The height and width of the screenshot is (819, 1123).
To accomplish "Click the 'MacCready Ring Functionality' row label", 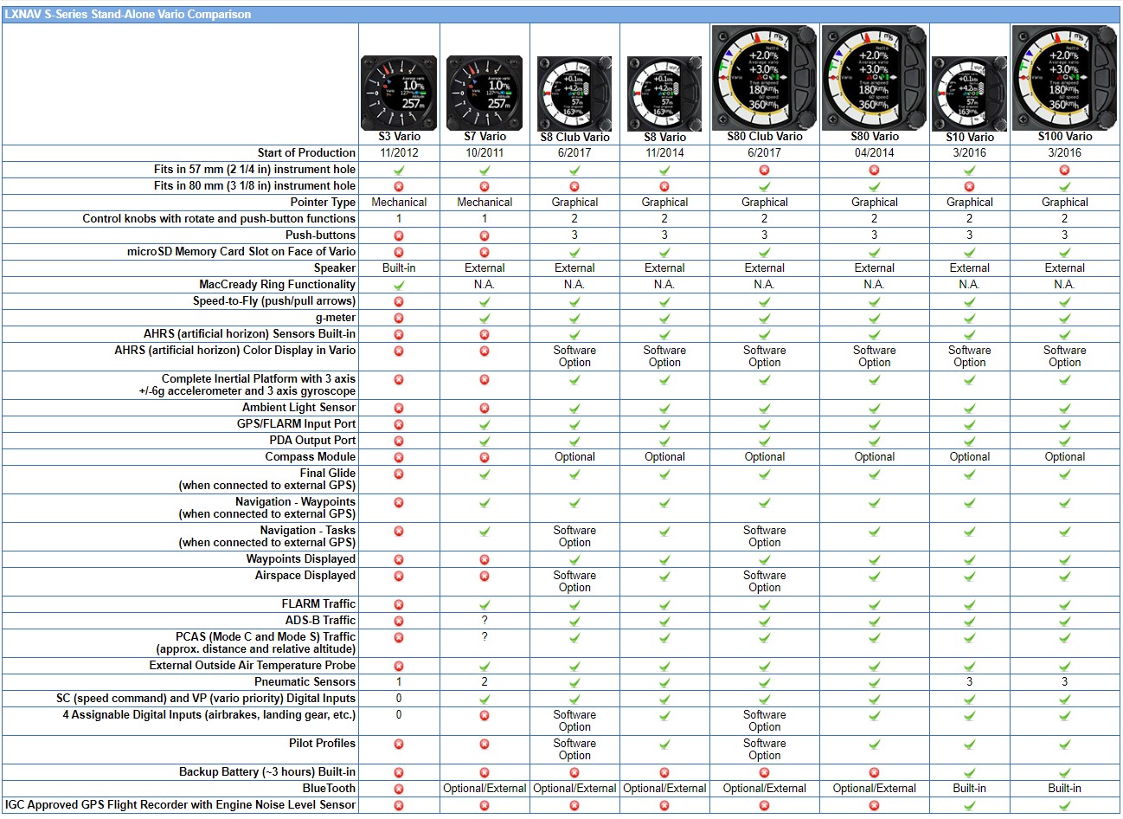I will tap(277, 284).
